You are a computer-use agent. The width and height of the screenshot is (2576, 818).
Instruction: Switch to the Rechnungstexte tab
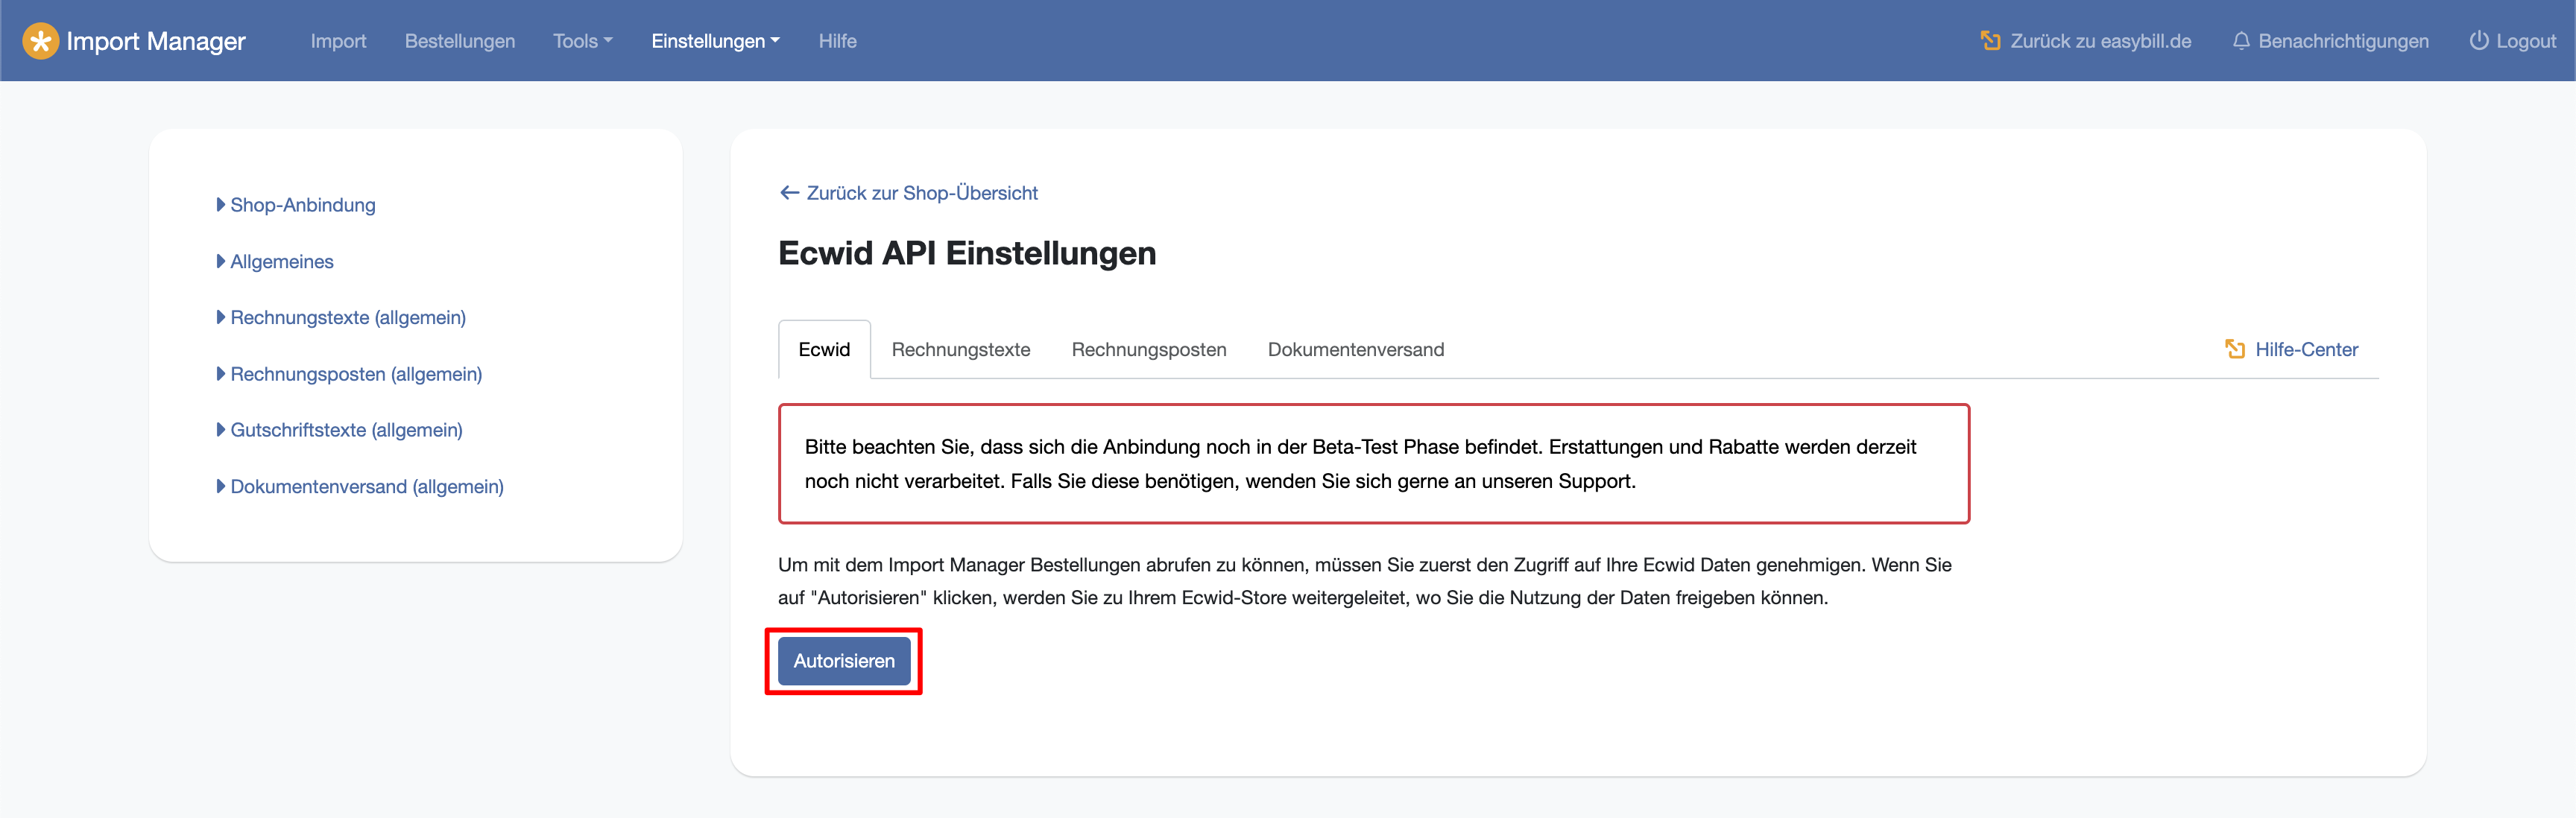coord(961,349)
